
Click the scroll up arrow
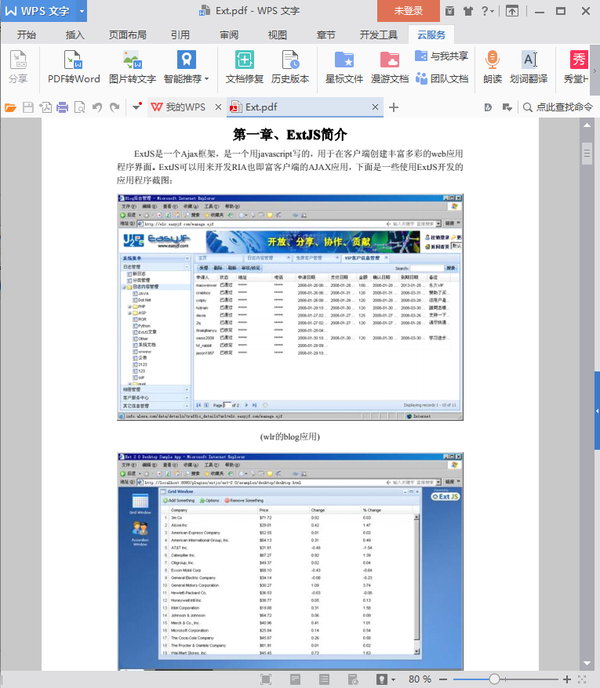click(587, 125)
